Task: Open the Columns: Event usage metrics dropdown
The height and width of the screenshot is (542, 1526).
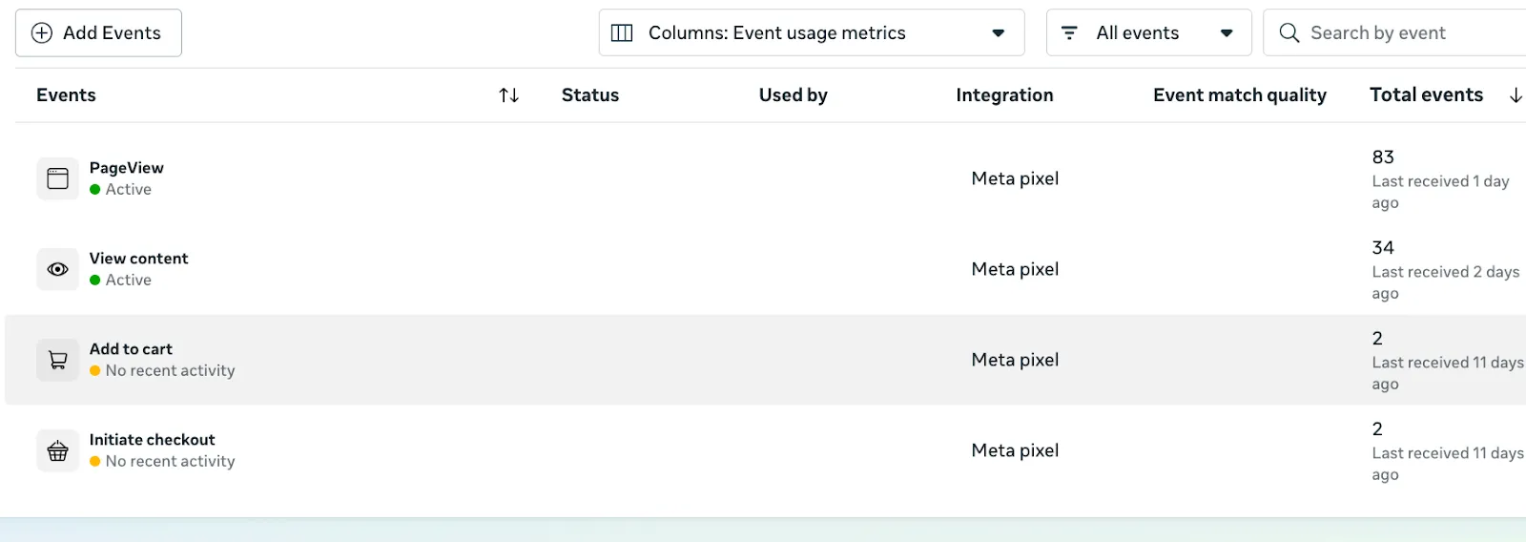Action: pyautogui.click(x=812, y=32)
